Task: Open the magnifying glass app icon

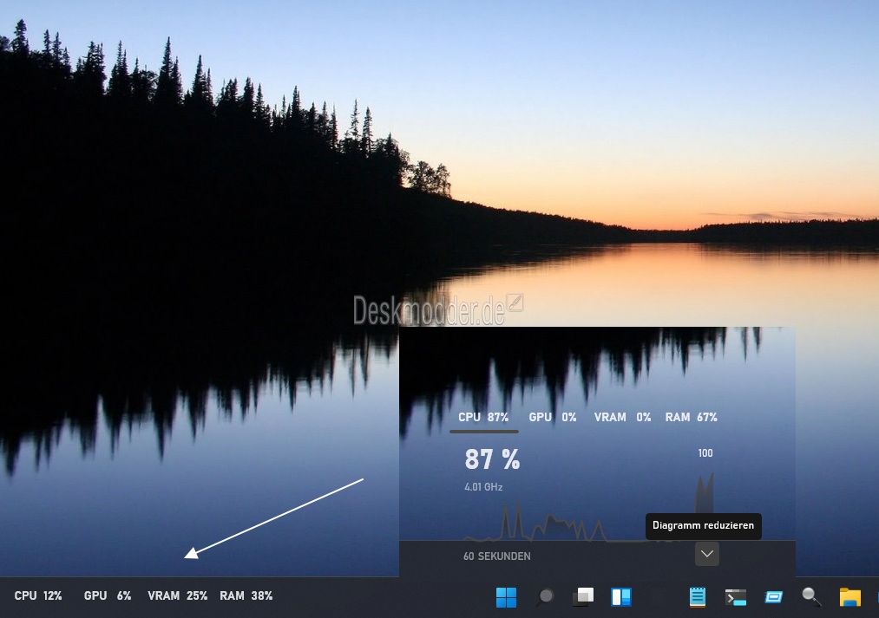Action: [x=811, y=596]
